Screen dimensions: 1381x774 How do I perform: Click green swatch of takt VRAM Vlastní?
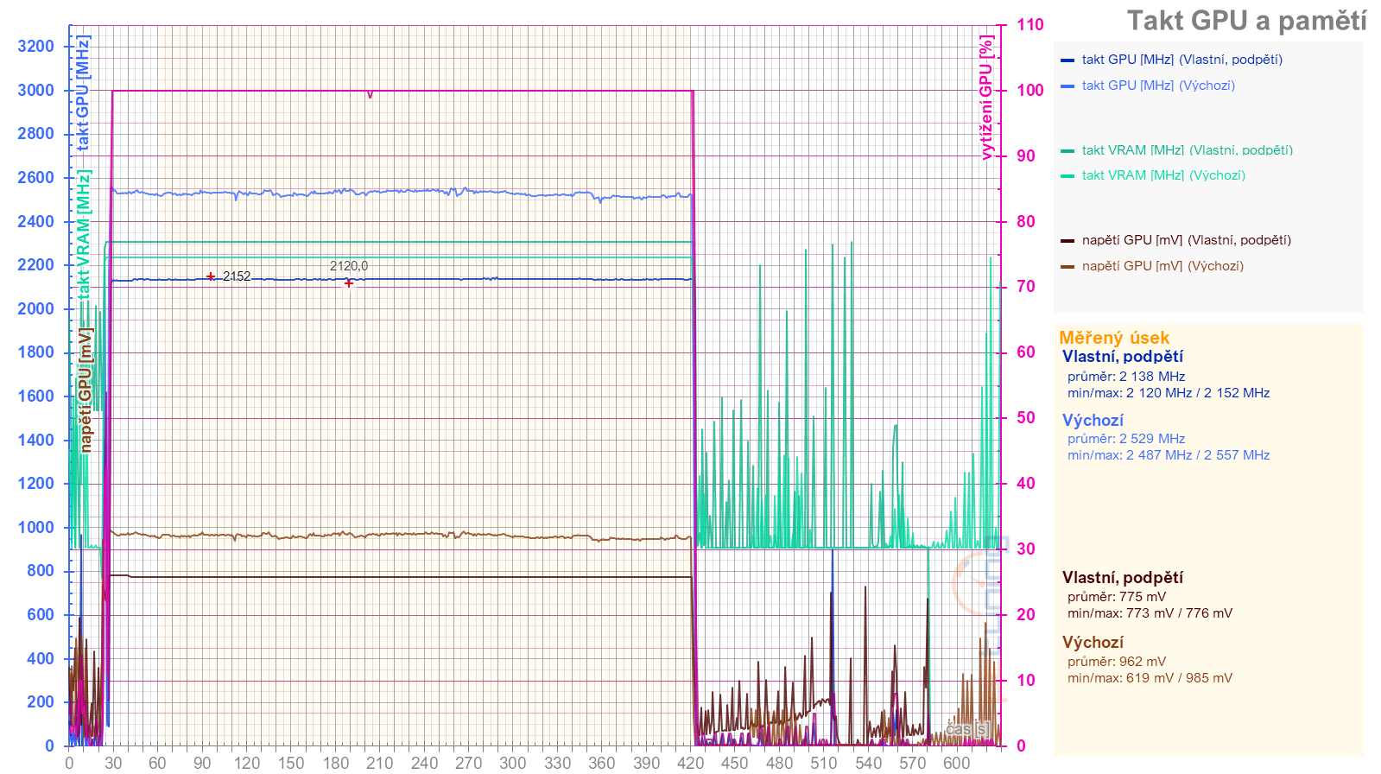click(1067, 151)
